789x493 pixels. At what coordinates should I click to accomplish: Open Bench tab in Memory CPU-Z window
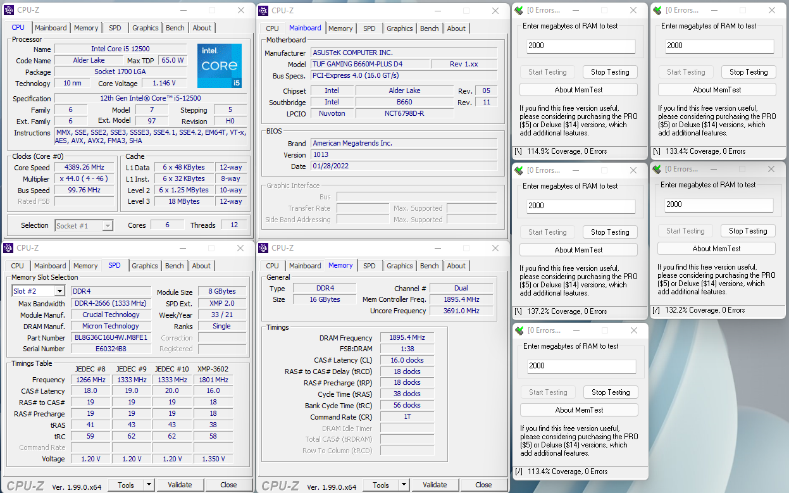coord(430,266)
